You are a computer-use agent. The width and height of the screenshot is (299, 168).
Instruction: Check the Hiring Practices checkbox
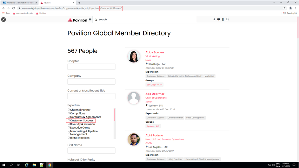point(69,138)
